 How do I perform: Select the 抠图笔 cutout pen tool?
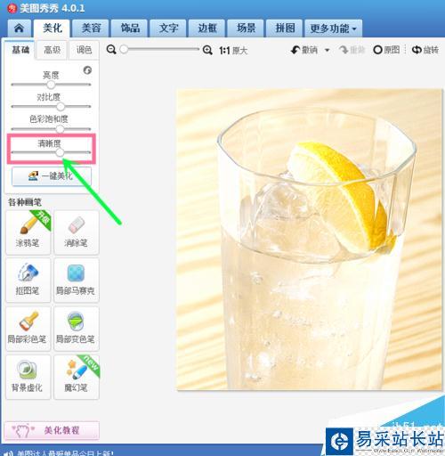tap(28, 281)
